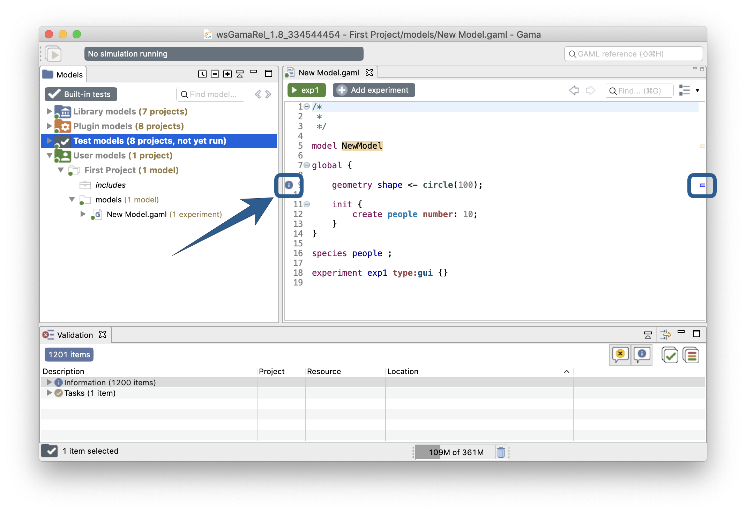The image size is (746, 513).
Task: Click the run simulation play button
Action: pyautogui.click(x=54, y=54)
